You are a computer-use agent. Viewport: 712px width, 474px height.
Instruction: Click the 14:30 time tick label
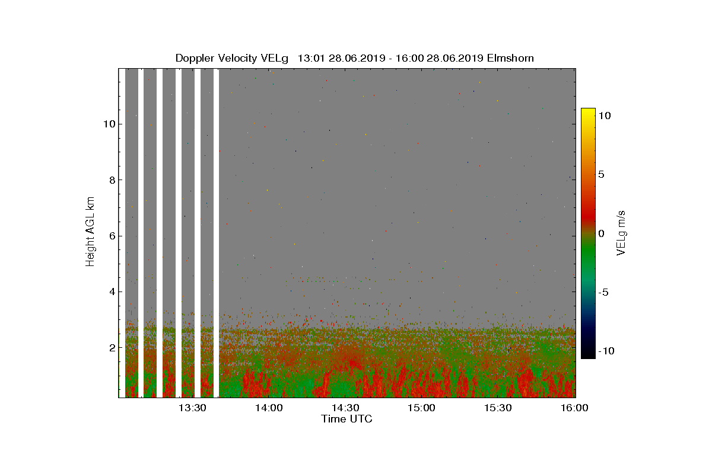click(x=346, y=408)
